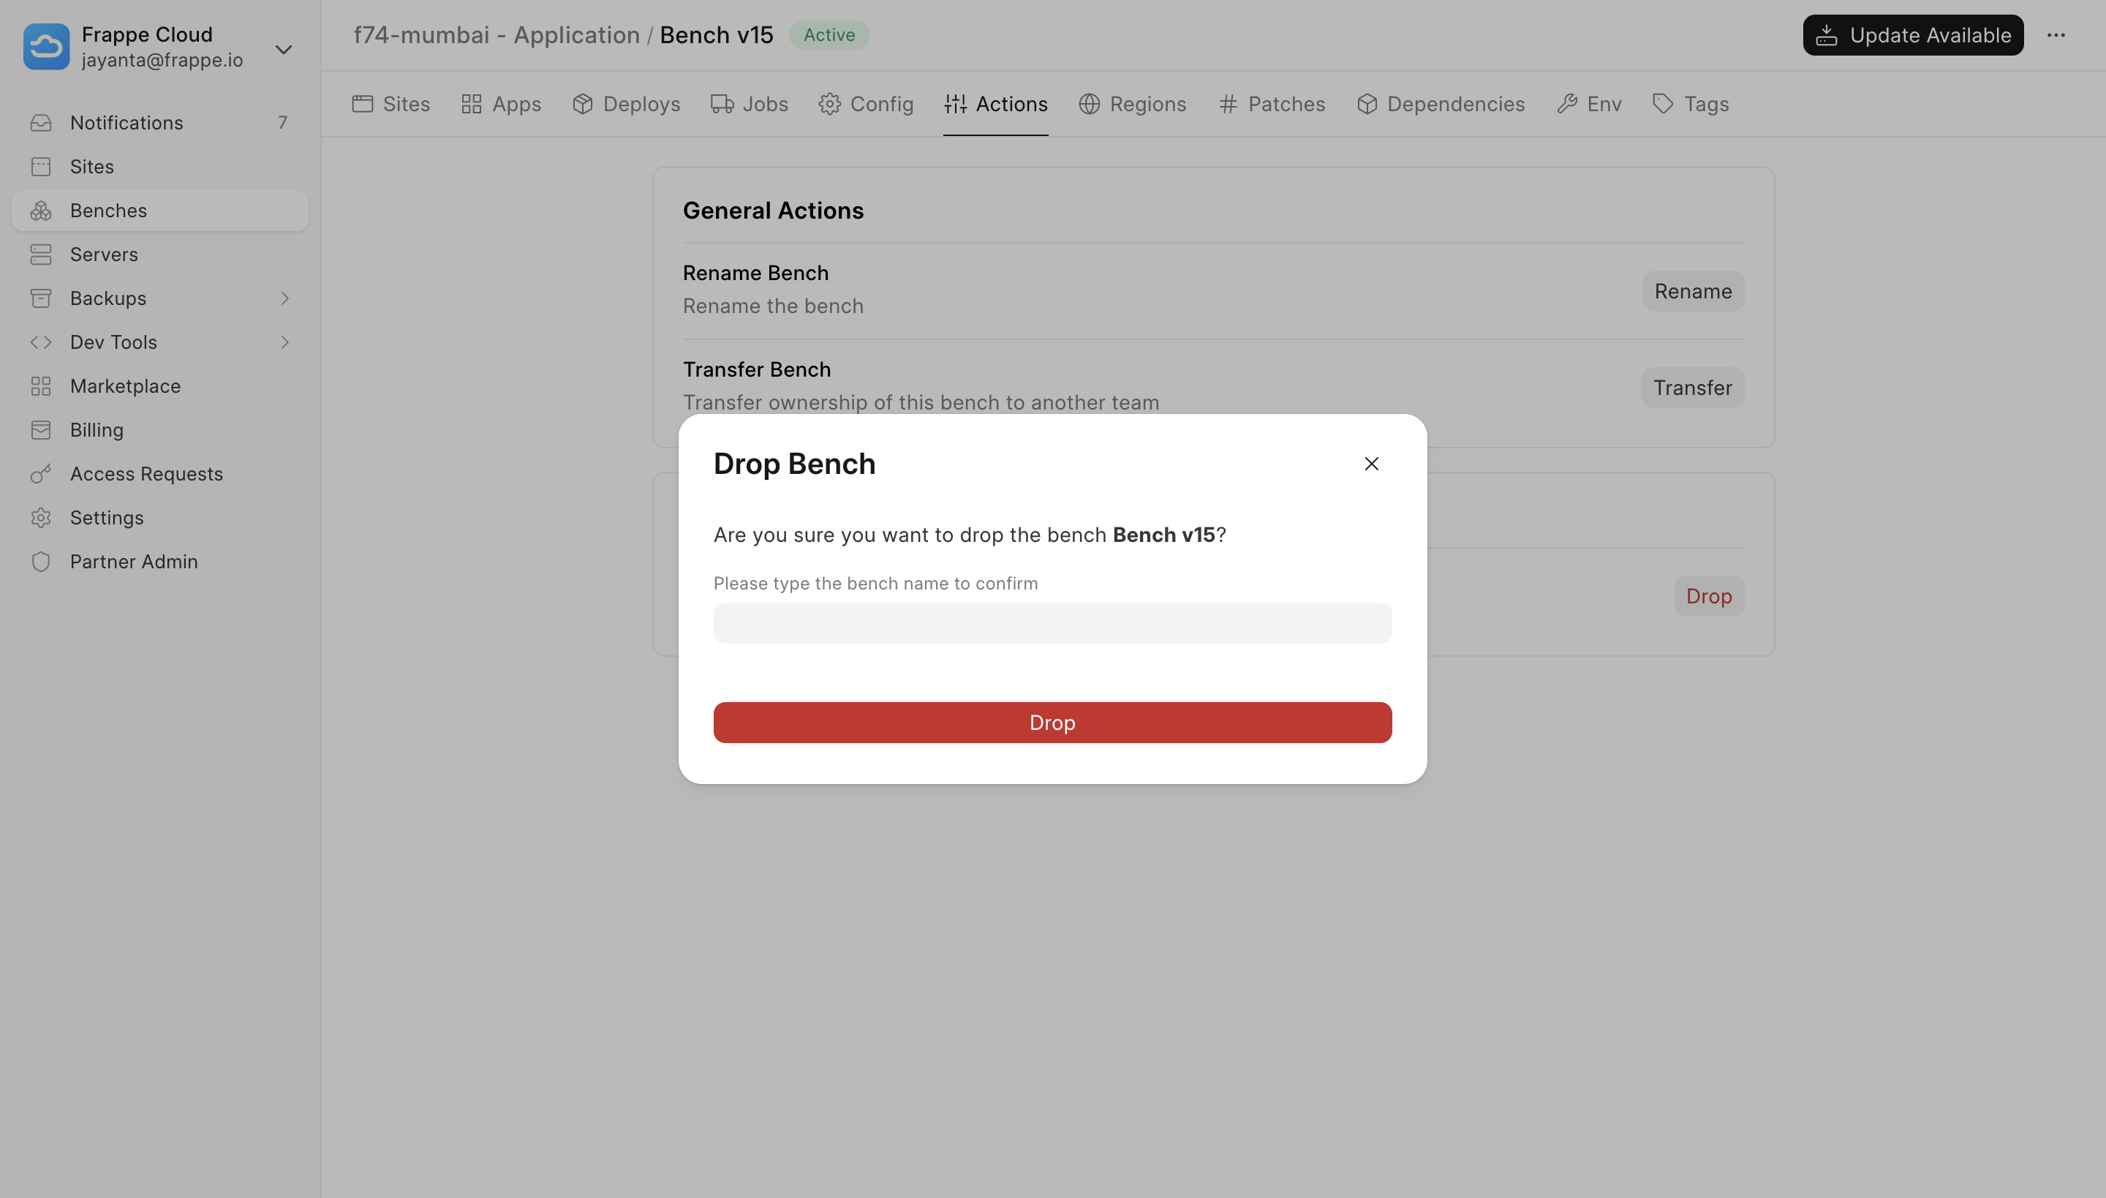Viewport: 2106px width, 1198px height.
Task: Switch to the Patches tab
Action: pos(1272,105)
